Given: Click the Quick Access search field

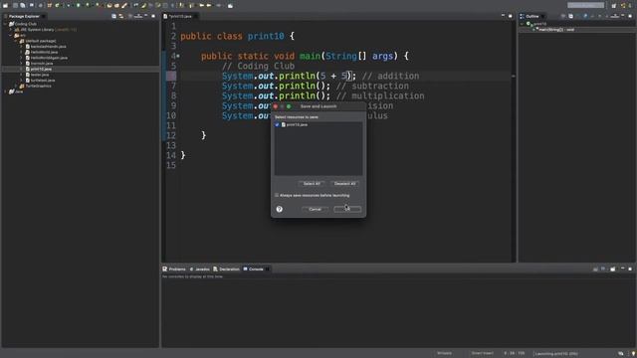Looking at the screenshot, I should [586, 5].
